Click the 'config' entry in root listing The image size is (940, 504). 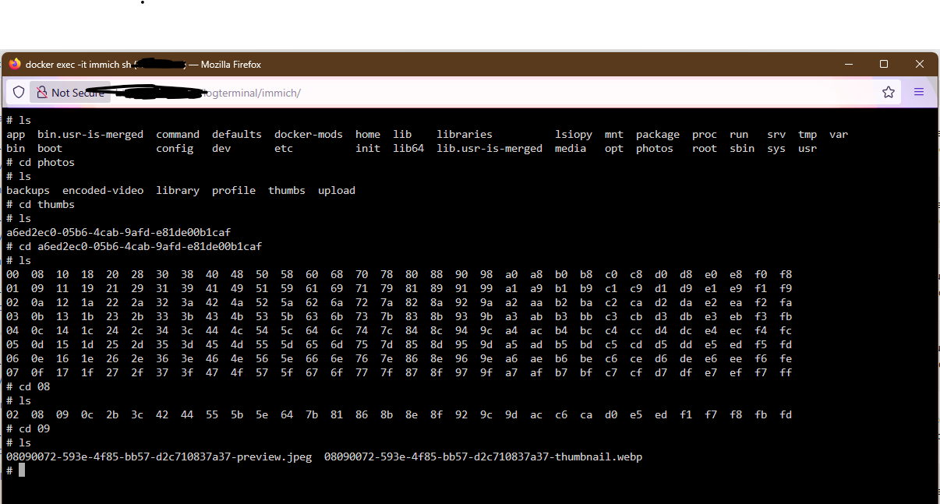[x=175, y=149]
